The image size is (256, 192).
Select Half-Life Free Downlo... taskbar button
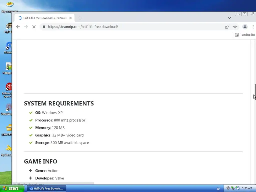pos(46,188)
